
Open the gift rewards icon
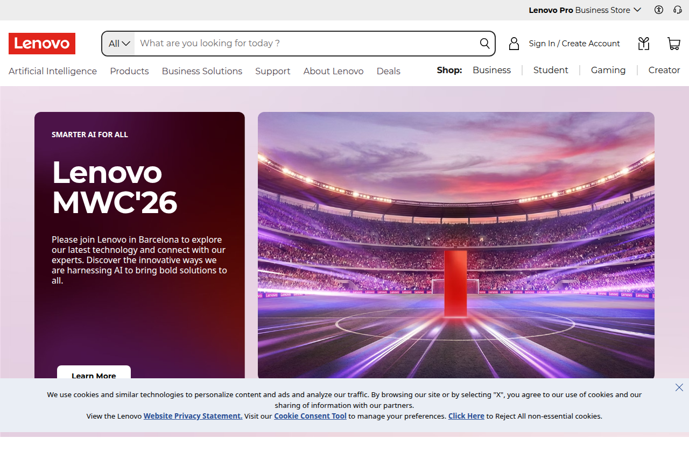click(x=643, y=44)
